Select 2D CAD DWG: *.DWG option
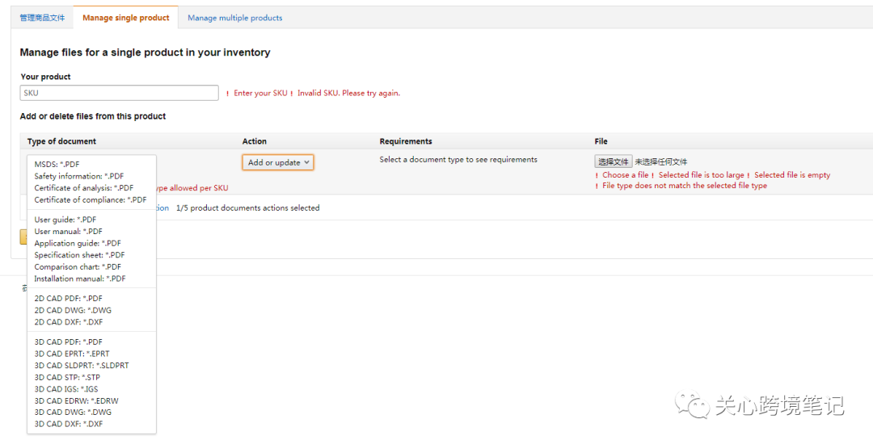873x444 pixels. tap(73, 310)
